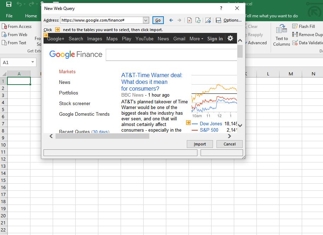This screenshot has height=235, width=323.
Task: Close the New Web Query dialog
Action: click(237, 8)
